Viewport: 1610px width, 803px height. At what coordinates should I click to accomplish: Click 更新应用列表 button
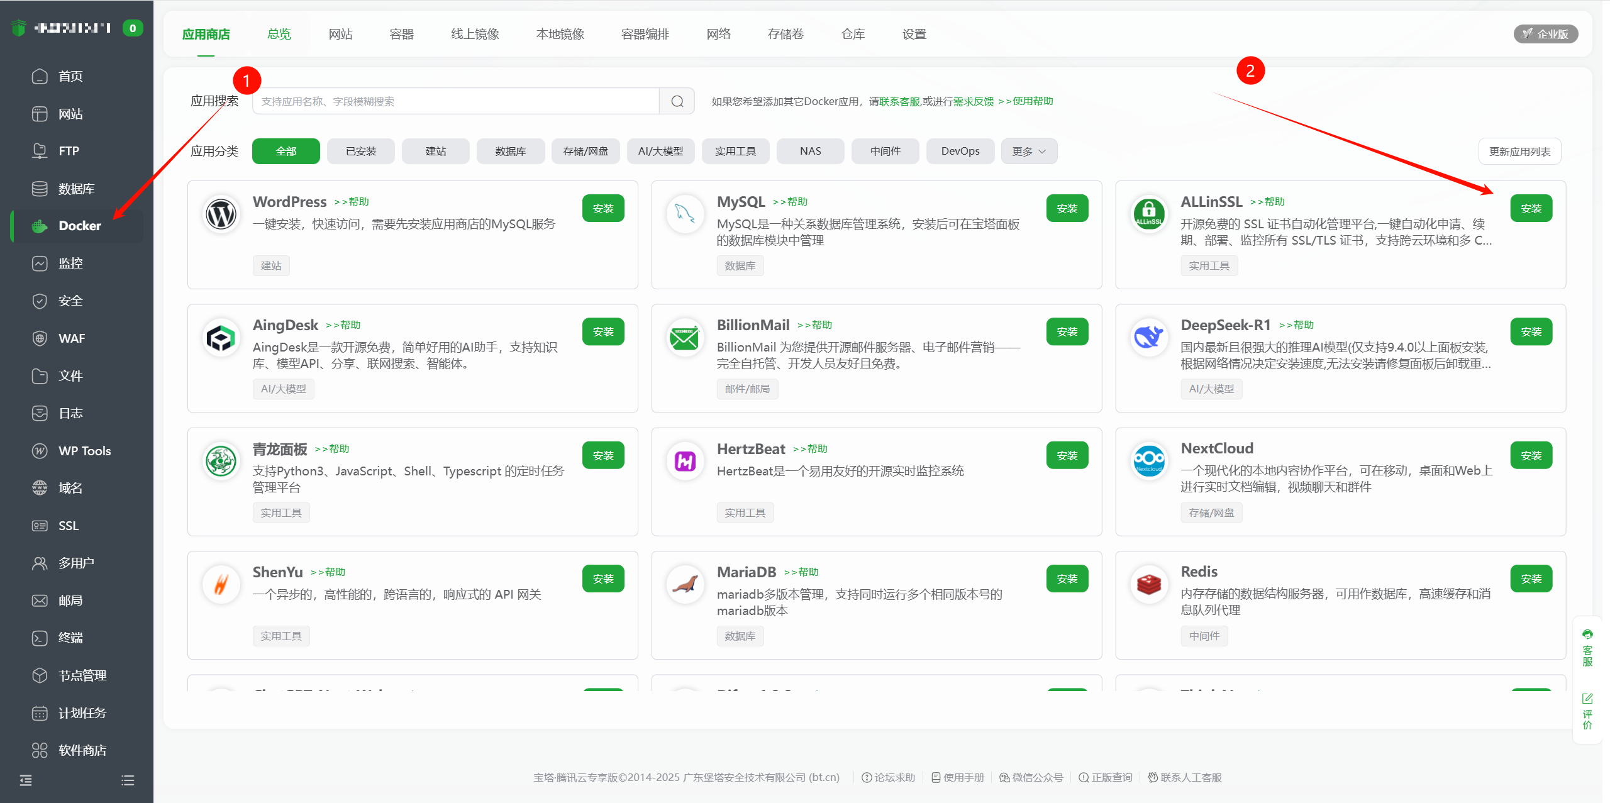(x=1519, y=152)
